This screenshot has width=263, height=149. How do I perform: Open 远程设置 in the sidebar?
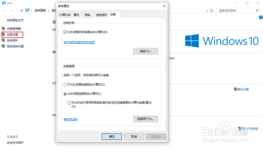(12, 34)
